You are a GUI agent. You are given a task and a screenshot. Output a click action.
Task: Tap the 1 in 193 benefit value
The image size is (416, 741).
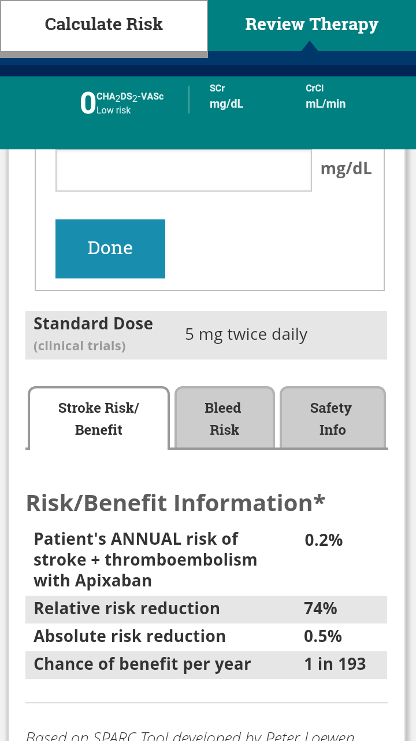click(335, 664)
